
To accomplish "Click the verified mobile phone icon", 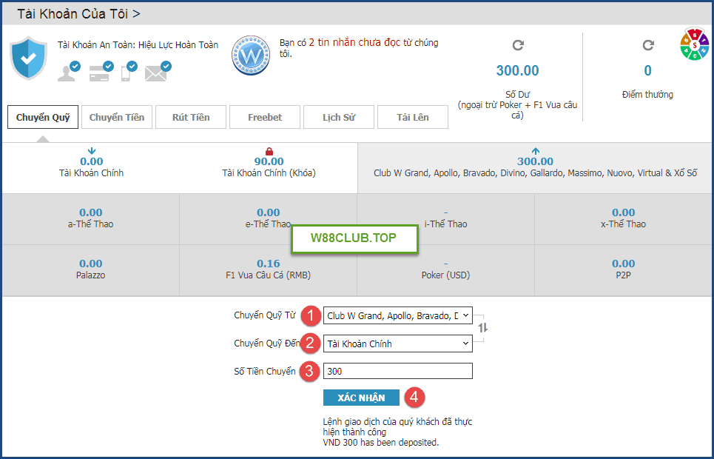I will coord(129,72).
